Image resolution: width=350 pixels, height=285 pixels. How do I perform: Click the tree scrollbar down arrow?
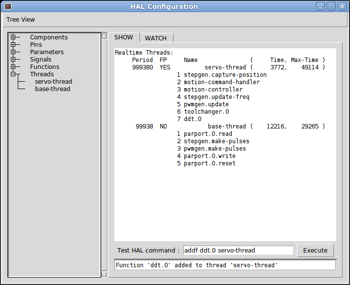point(105,274)
